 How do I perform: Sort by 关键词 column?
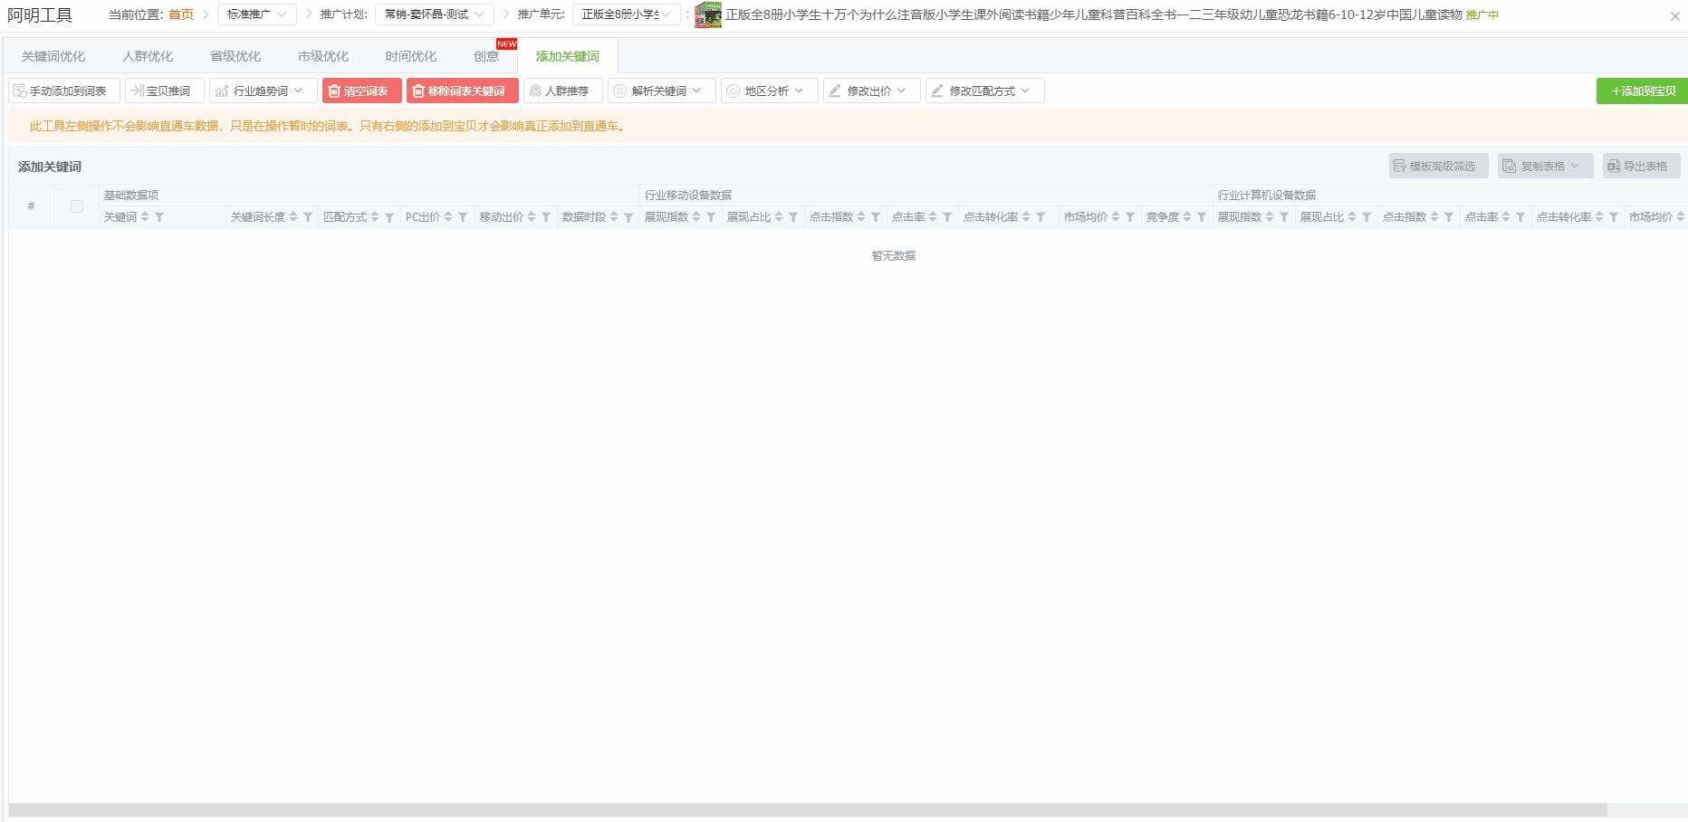145,217
